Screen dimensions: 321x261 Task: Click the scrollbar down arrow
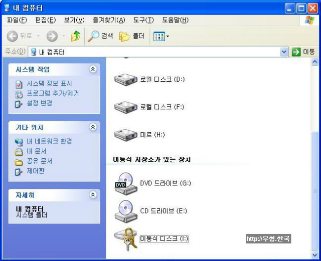[x=314, y=255]
